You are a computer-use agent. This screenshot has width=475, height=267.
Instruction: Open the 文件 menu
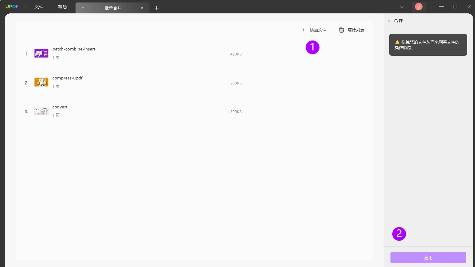tap(39, 7)
